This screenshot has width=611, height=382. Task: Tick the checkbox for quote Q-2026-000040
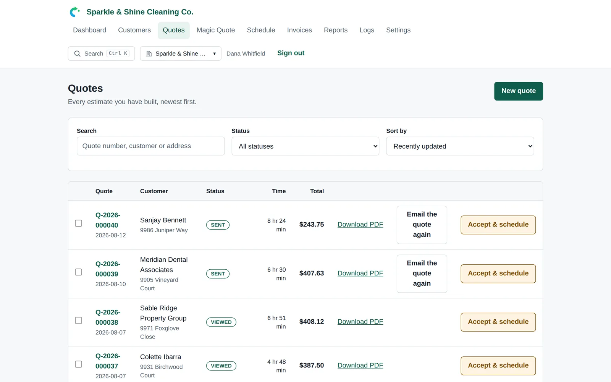pos(79,223)
